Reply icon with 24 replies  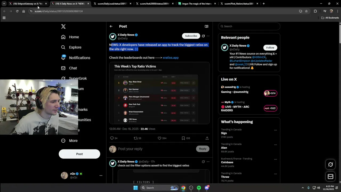114,138
